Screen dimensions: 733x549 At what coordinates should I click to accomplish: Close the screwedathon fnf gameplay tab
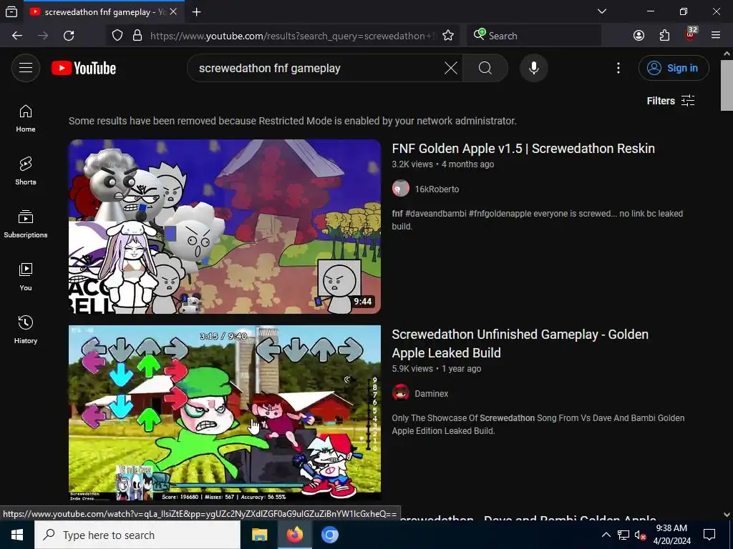[x=173, y=12]
